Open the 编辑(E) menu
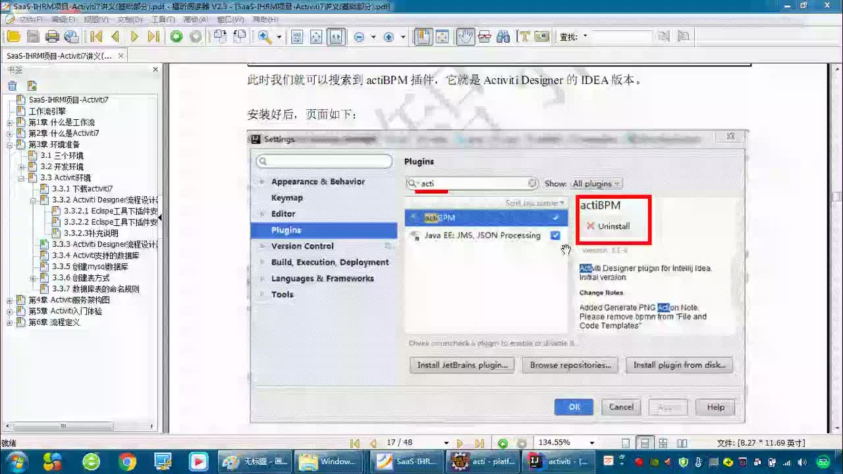 click(x=63, y=20)
